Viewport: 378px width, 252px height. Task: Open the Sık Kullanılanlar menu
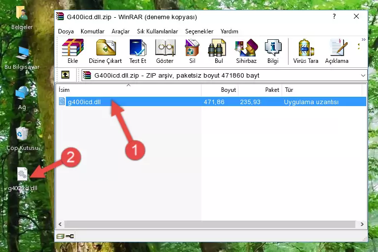click(157, 31)
